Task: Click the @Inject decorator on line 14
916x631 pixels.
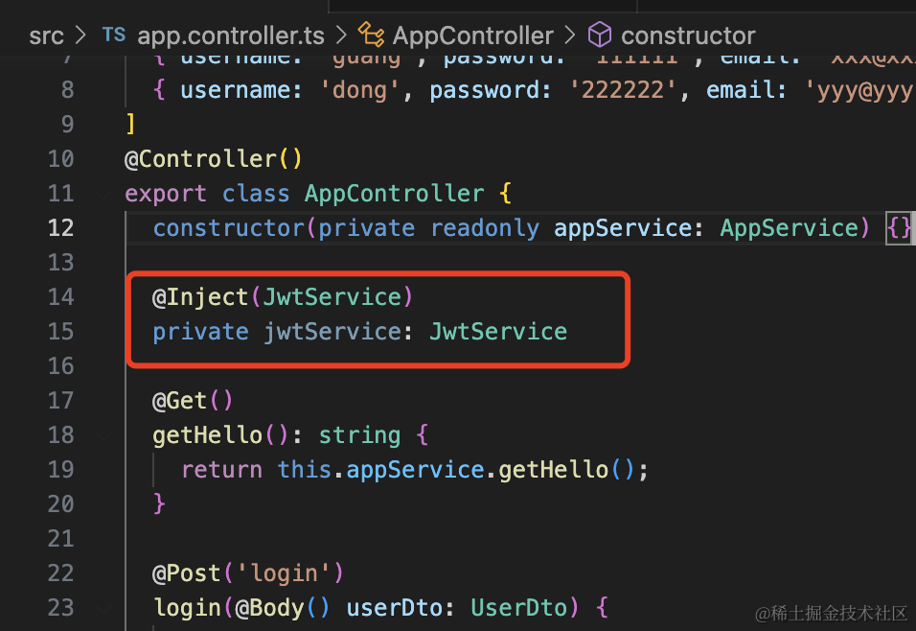Action: coord(200,297)
